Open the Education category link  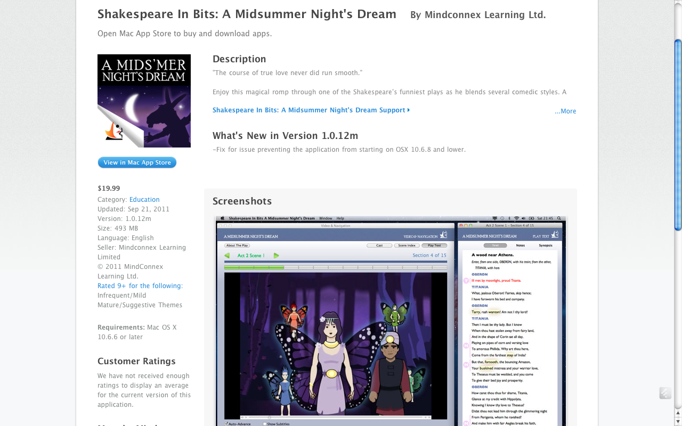pos(144,200)
